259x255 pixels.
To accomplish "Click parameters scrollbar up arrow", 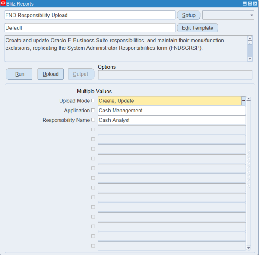I will pos(249,99).
